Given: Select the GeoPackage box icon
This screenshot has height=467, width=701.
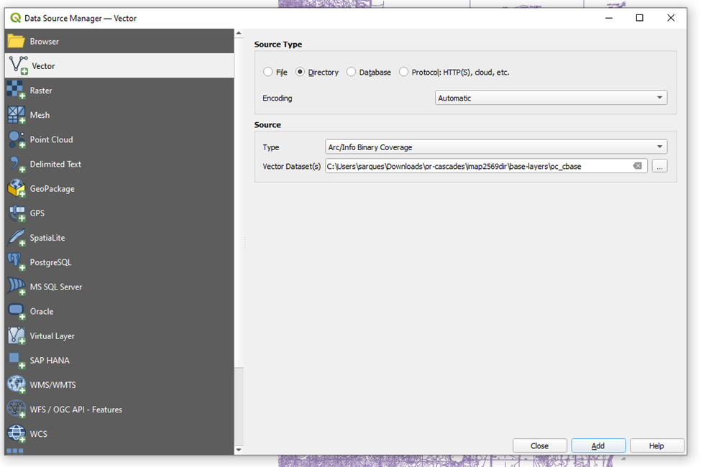Looking at the screenshot, I should point(16,188).
